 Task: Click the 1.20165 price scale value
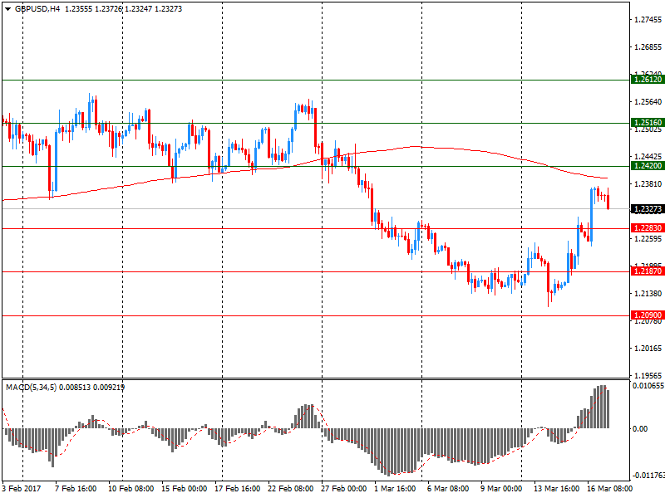[x=648, y=348]
